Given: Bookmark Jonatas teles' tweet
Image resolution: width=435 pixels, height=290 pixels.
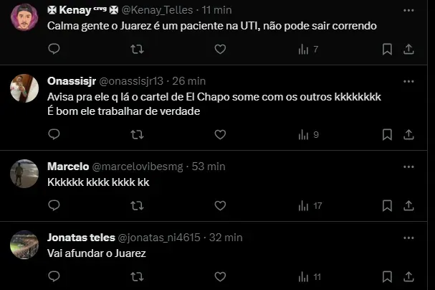Looking at the screenshot, I should (387, 276).
